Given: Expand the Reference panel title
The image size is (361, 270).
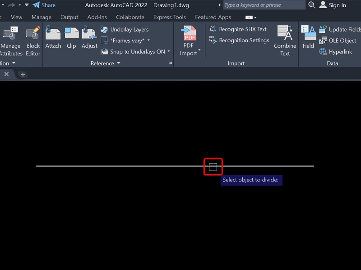Looking at the screenshot, I should [106, 63].
